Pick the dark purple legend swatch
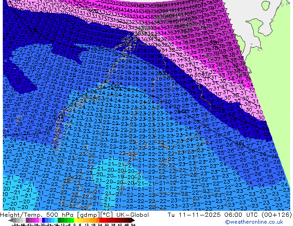 point(27,220)
